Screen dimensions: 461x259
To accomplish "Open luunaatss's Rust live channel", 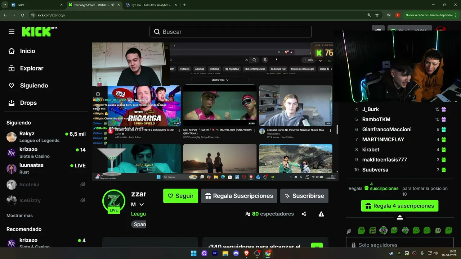I will pyautogui.click(x=46, y=169).
